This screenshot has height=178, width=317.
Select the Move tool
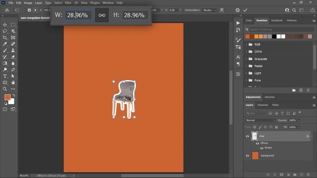coord(5,25)
